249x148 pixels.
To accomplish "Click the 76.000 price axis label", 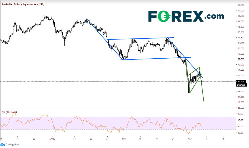I will pyautogui.click(x=241, y=21).
